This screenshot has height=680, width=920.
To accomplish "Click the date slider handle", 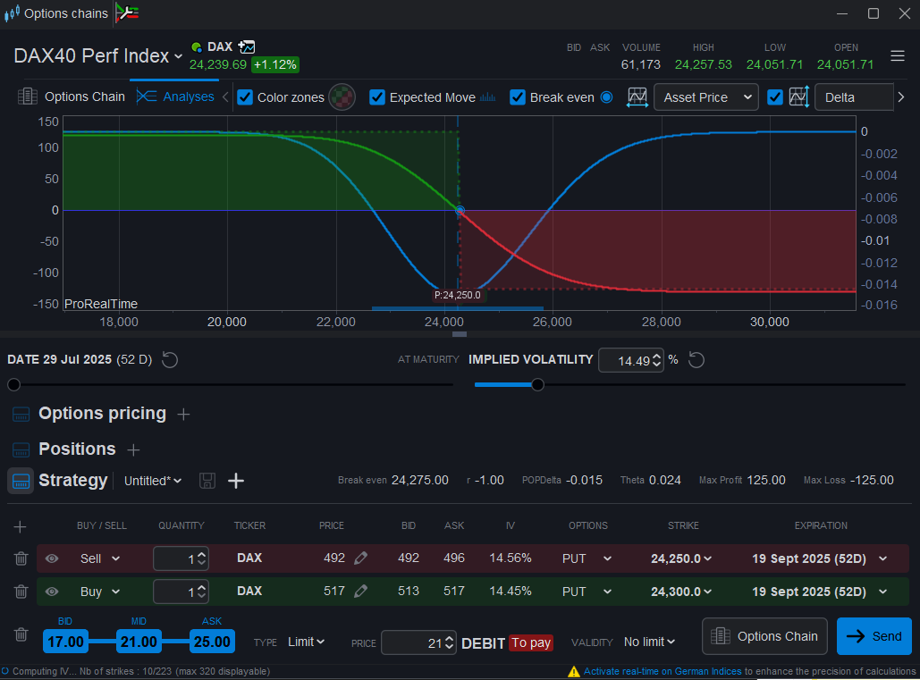I will point(14,385).
